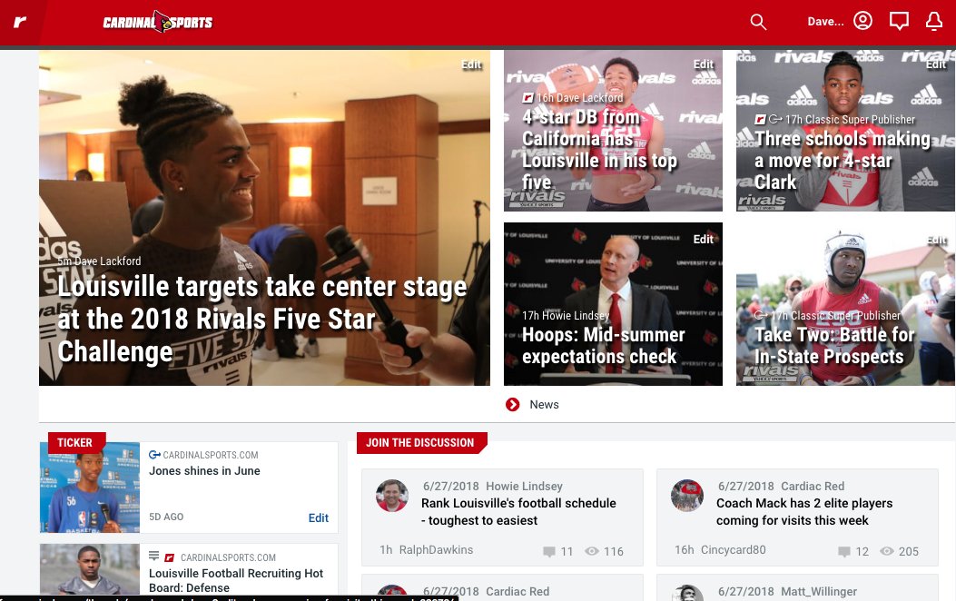Open the messages chat bubble icon
This screenshot has height=601, width=956.
pyautogui.click(x=899, y=21)
